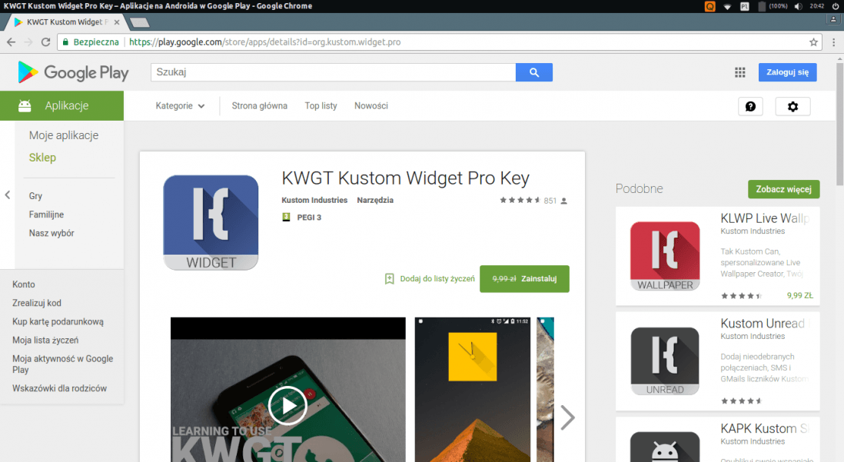The width and height of the screenshot is (844, 462).
Task: Click the Google Play logo
Action: pos(73,72)
